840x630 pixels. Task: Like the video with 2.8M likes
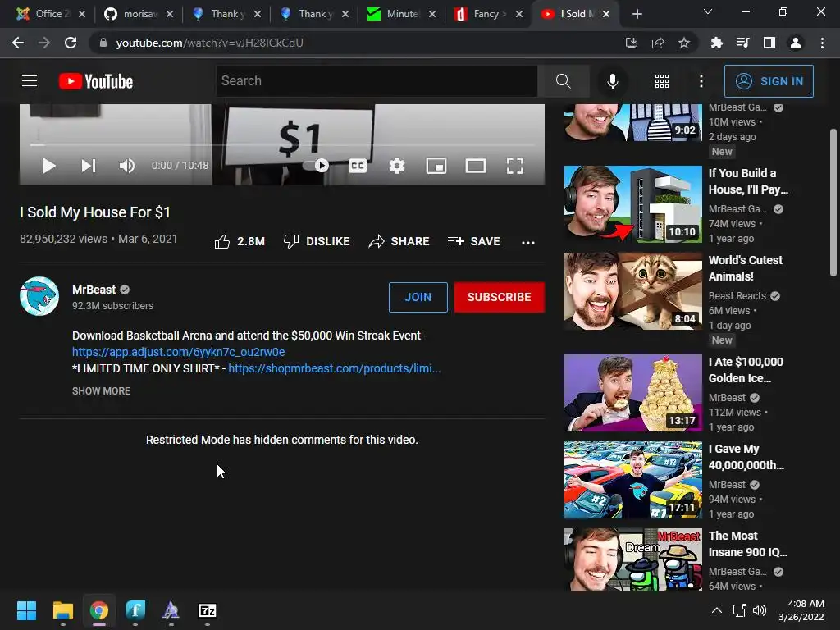pyautogui.click(x=239, y=242)
